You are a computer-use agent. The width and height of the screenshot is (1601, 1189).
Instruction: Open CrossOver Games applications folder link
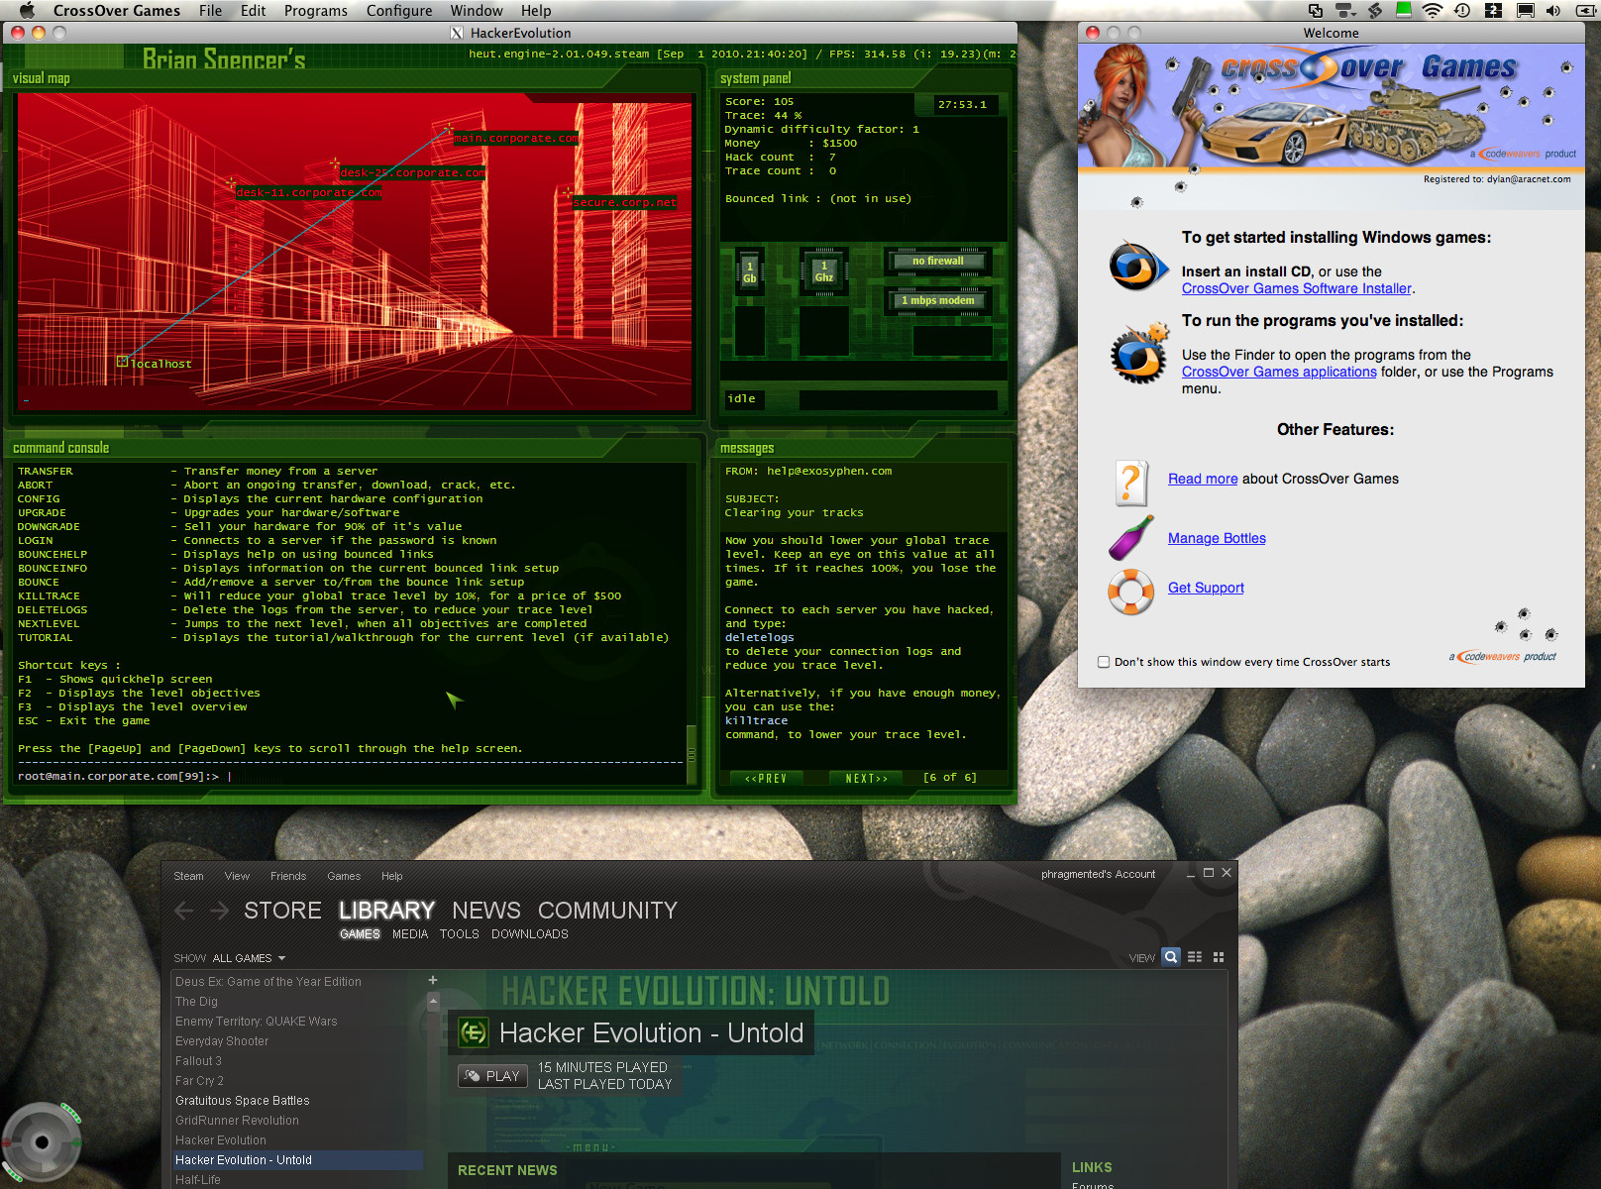tap(1279, 372)
